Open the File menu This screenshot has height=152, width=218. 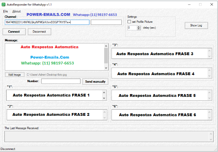(x=6, y=11)
